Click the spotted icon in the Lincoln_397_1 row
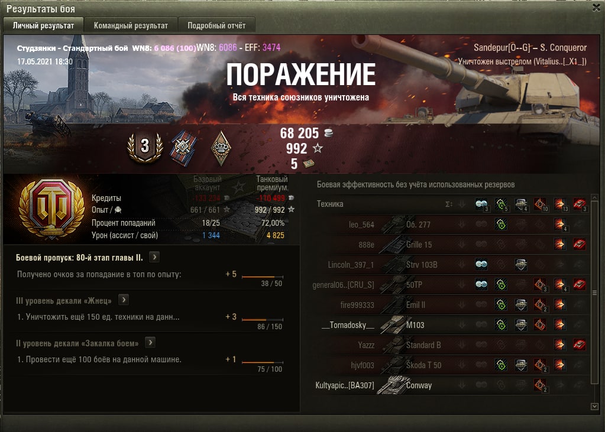 481,265
